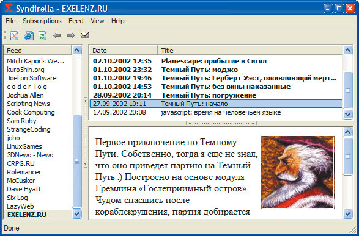Select the Sam Ruby feed
This screenshot has width=359, height=236.
coord(21,121)
